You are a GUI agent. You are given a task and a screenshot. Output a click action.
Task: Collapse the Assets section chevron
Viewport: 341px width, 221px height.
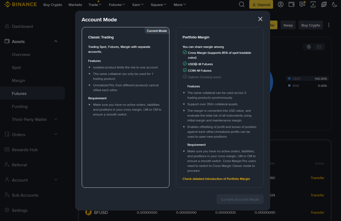click(x=56, y=41)
